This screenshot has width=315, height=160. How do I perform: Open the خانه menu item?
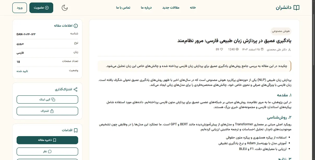coord(193,8)
